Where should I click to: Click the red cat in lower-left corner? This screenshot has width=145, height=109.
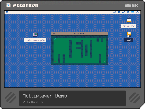click(55, 61)
